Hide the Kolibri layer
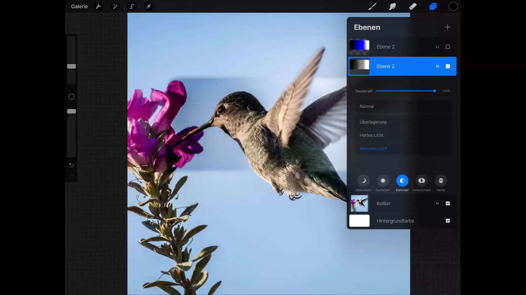The height and width of the screenshot is (295, 526). 448,203
